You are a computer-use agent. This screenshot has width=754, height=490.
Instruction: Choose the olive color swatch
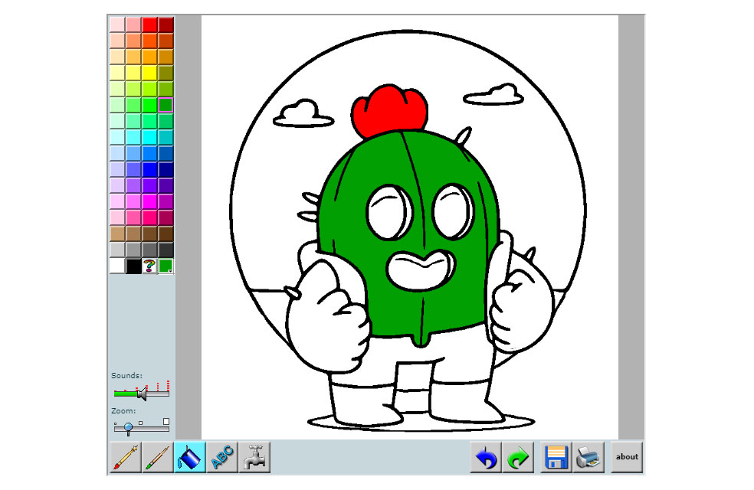click(166, 73)
